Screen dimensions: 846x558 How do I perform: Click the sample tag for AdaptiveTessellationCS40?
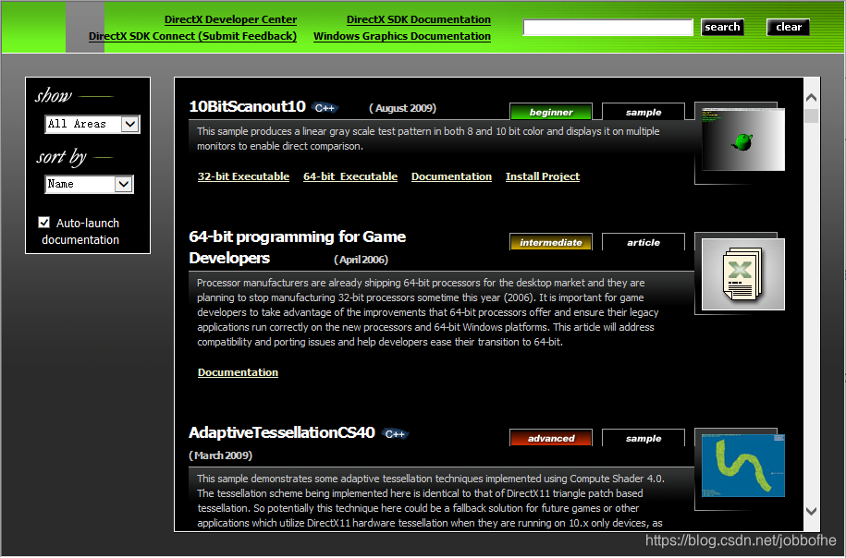coord(644,438)
